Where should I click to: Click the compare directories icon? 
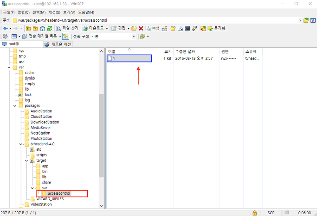tap(203, 28)
